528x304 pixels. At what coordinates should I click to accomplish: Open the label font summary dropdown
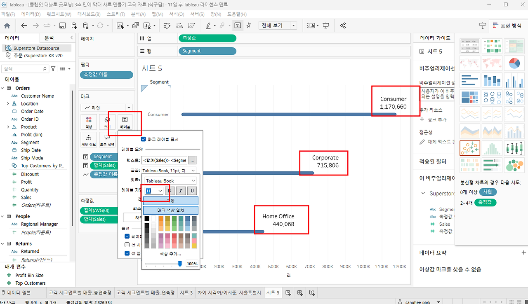click(x=169, y=170)
